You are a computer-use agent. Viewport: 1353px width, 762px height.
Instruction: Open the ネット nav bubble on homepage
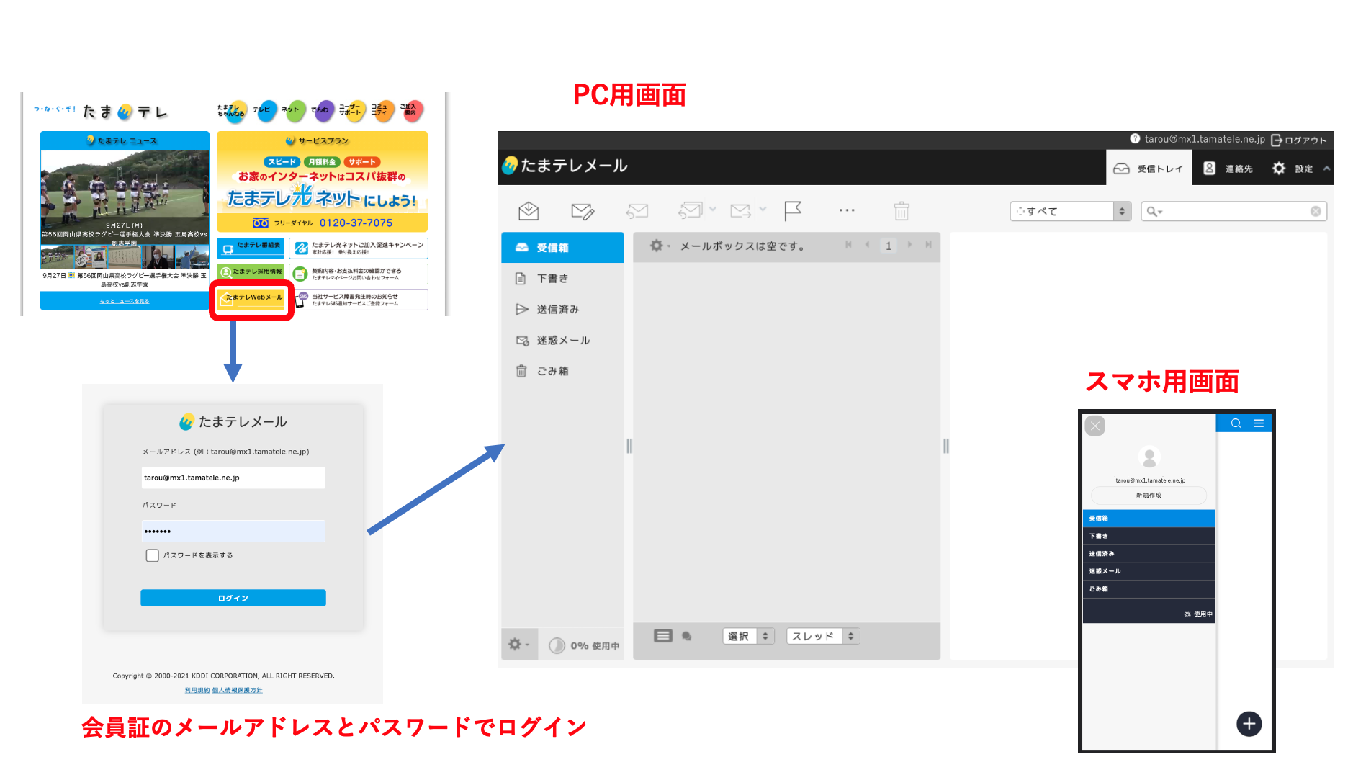pyautogui.click(x=292, y=110)
